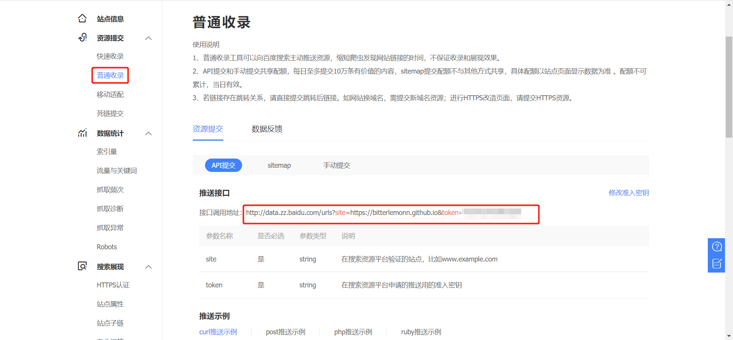Click the 推送接口 section heading
Screen dimensions: 733x340
pyautogui.click(x=214, y=193)
